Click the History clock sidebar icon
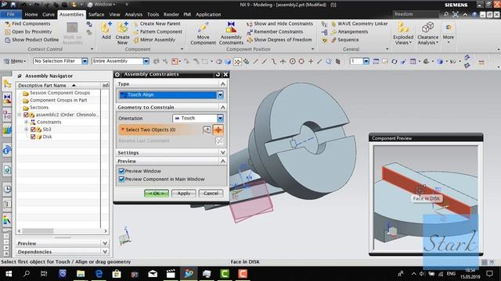 [x=7, y=189]
